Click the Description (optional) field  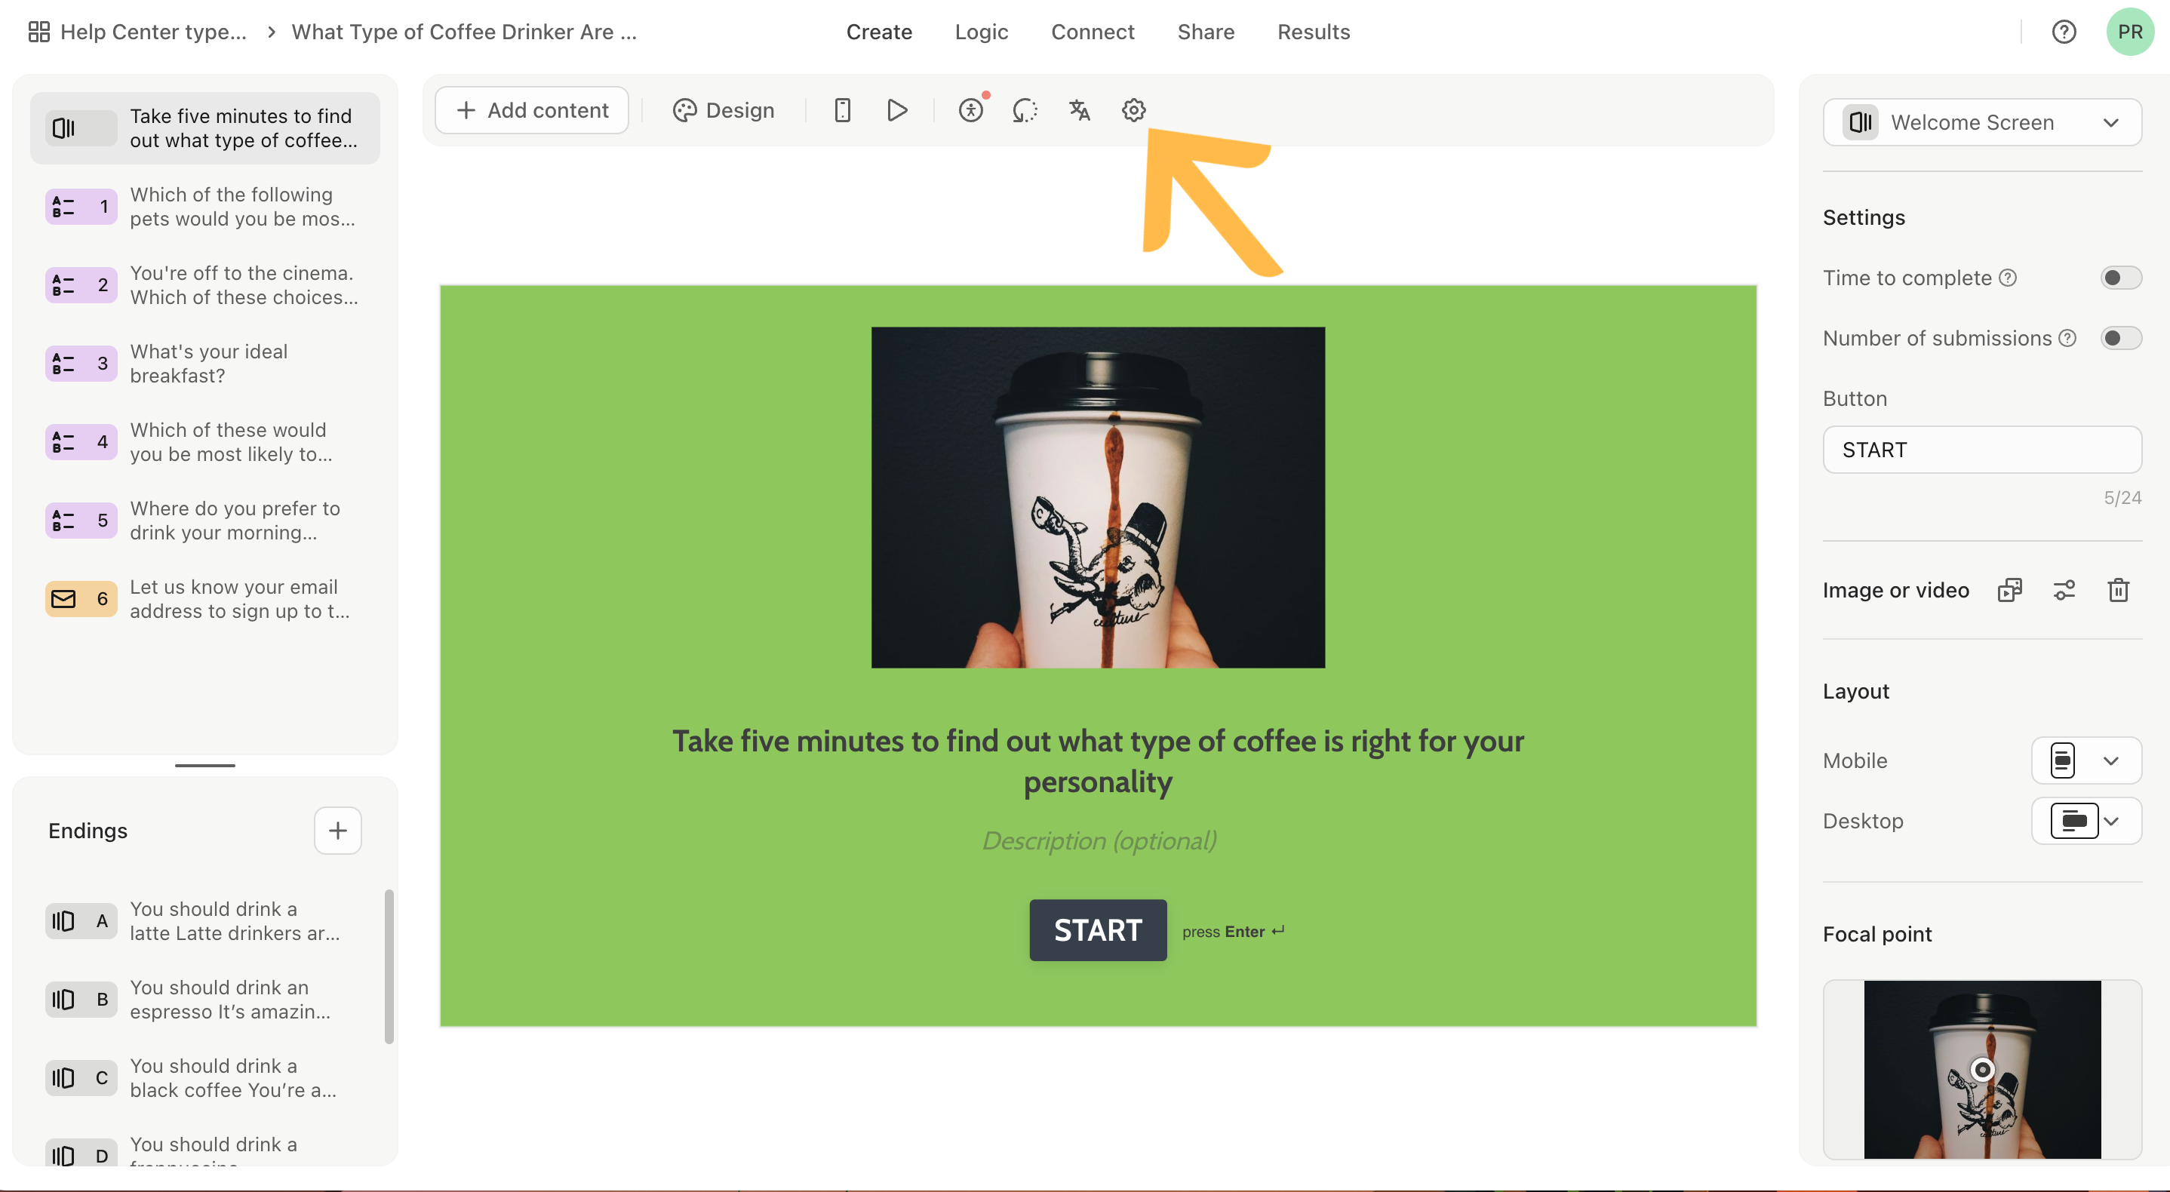(1099, 840)
